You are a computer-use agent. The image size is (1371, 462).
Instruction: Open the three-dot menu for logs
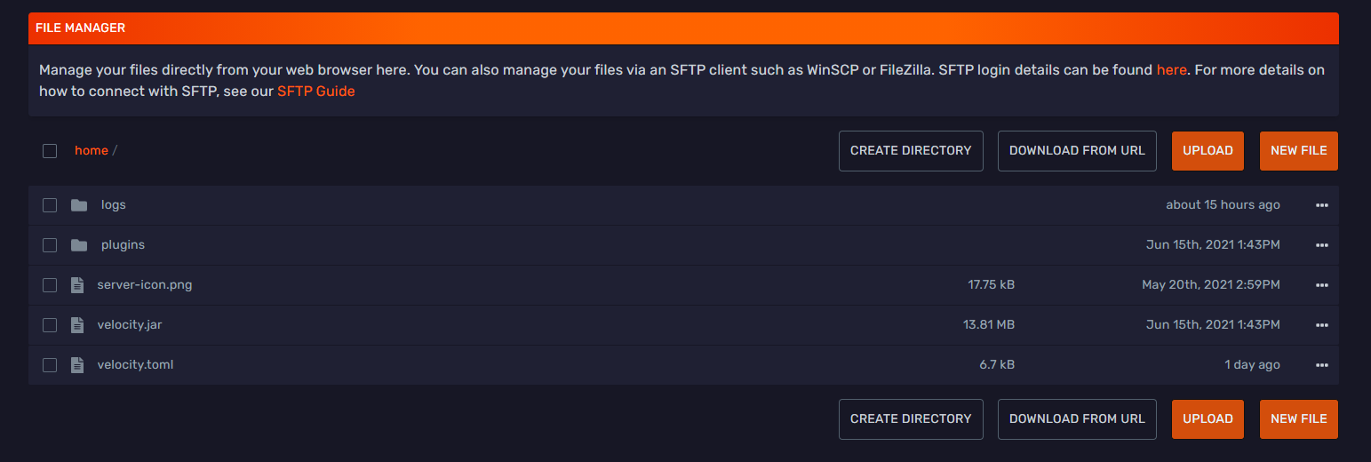(1321, 205)
